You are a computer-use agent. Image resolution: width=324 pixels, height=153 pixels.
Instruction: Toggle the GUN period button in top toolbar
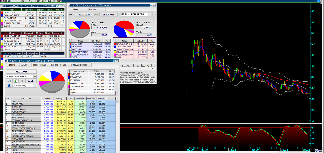tap(22, 1)
